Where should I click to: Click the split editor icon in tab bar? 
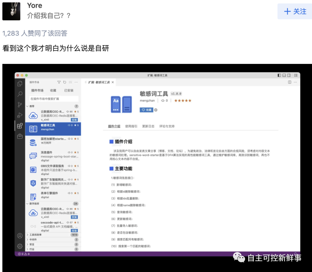click(x=289, y=82)
